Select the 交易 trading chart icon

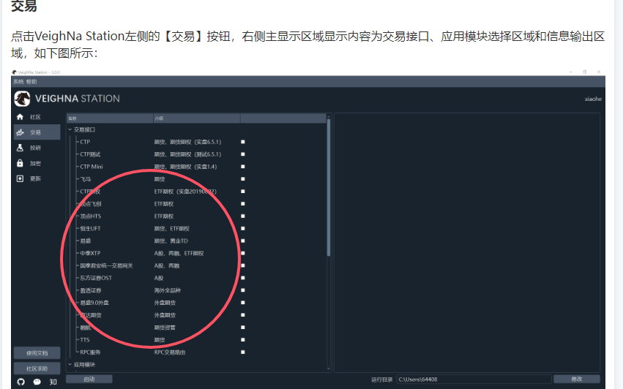pos(20,132)
